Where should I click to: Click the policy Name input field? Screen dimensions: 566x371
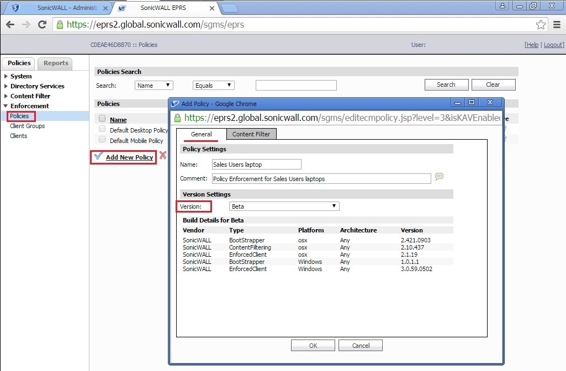click(x=257, y=164)
